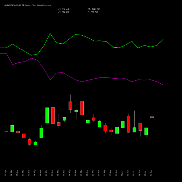This screenshot has width=182, height=182.
Task: Click the red candle on 04 Jun
Action: tap(140, 127)
